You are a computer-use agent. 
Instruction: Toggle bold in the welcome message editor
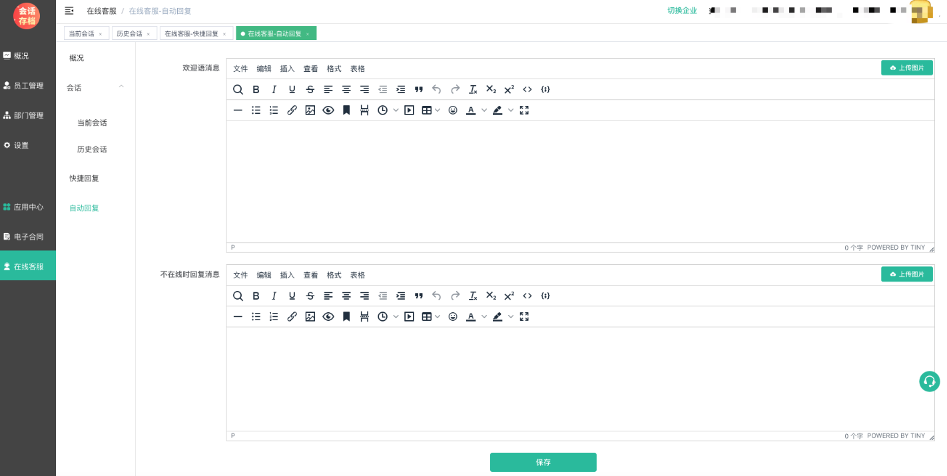click(x=256, y=90)
